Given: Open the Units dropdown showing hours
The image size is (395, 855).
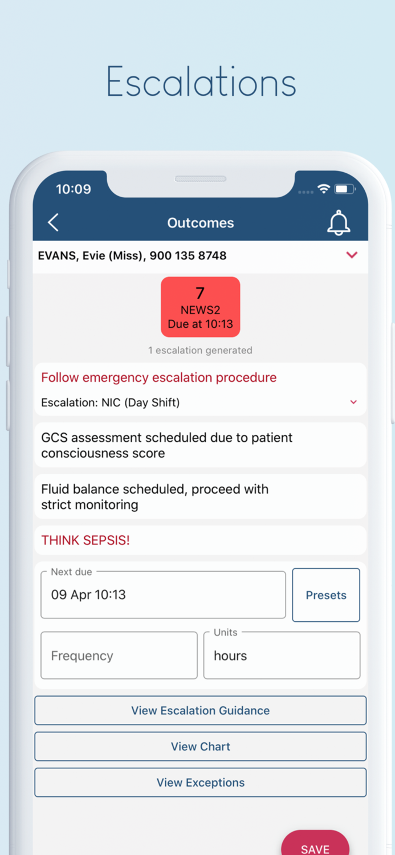Looking at the screenshot, I should [282, 655].
